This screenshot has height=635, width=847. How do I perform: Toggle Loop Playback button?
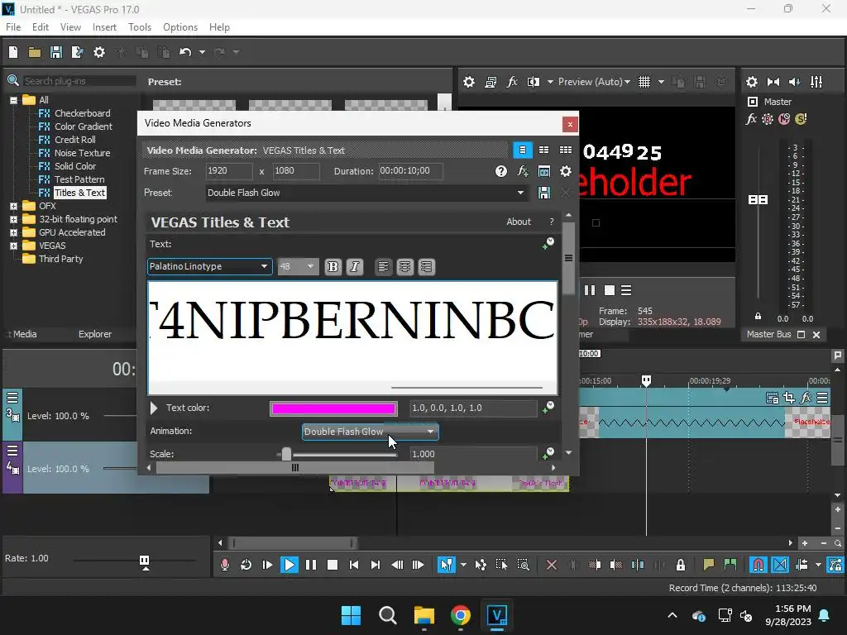pyautogui.click(x=246, y=565)
